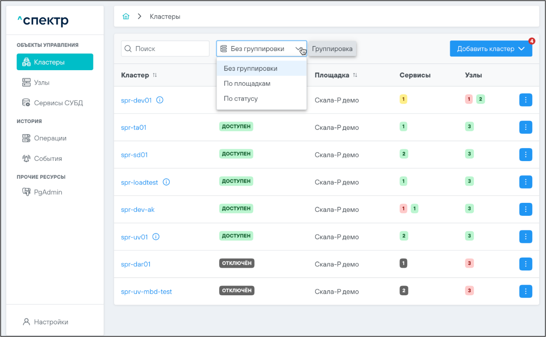Open info icon next to spr-dev01

pos(160,100)
